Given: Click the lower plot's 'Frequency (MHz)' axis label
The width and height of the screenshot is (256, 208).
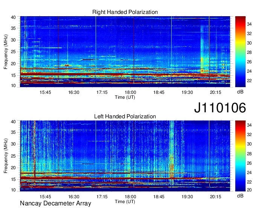Looking at the screenshot, I should pos(6,156).
